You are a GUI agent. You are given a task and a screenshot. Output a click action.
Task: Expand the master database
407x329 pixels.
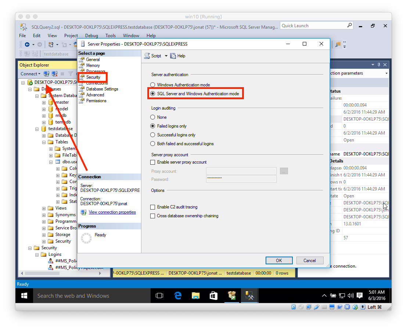pyautogui.click(x=44, y=103)
